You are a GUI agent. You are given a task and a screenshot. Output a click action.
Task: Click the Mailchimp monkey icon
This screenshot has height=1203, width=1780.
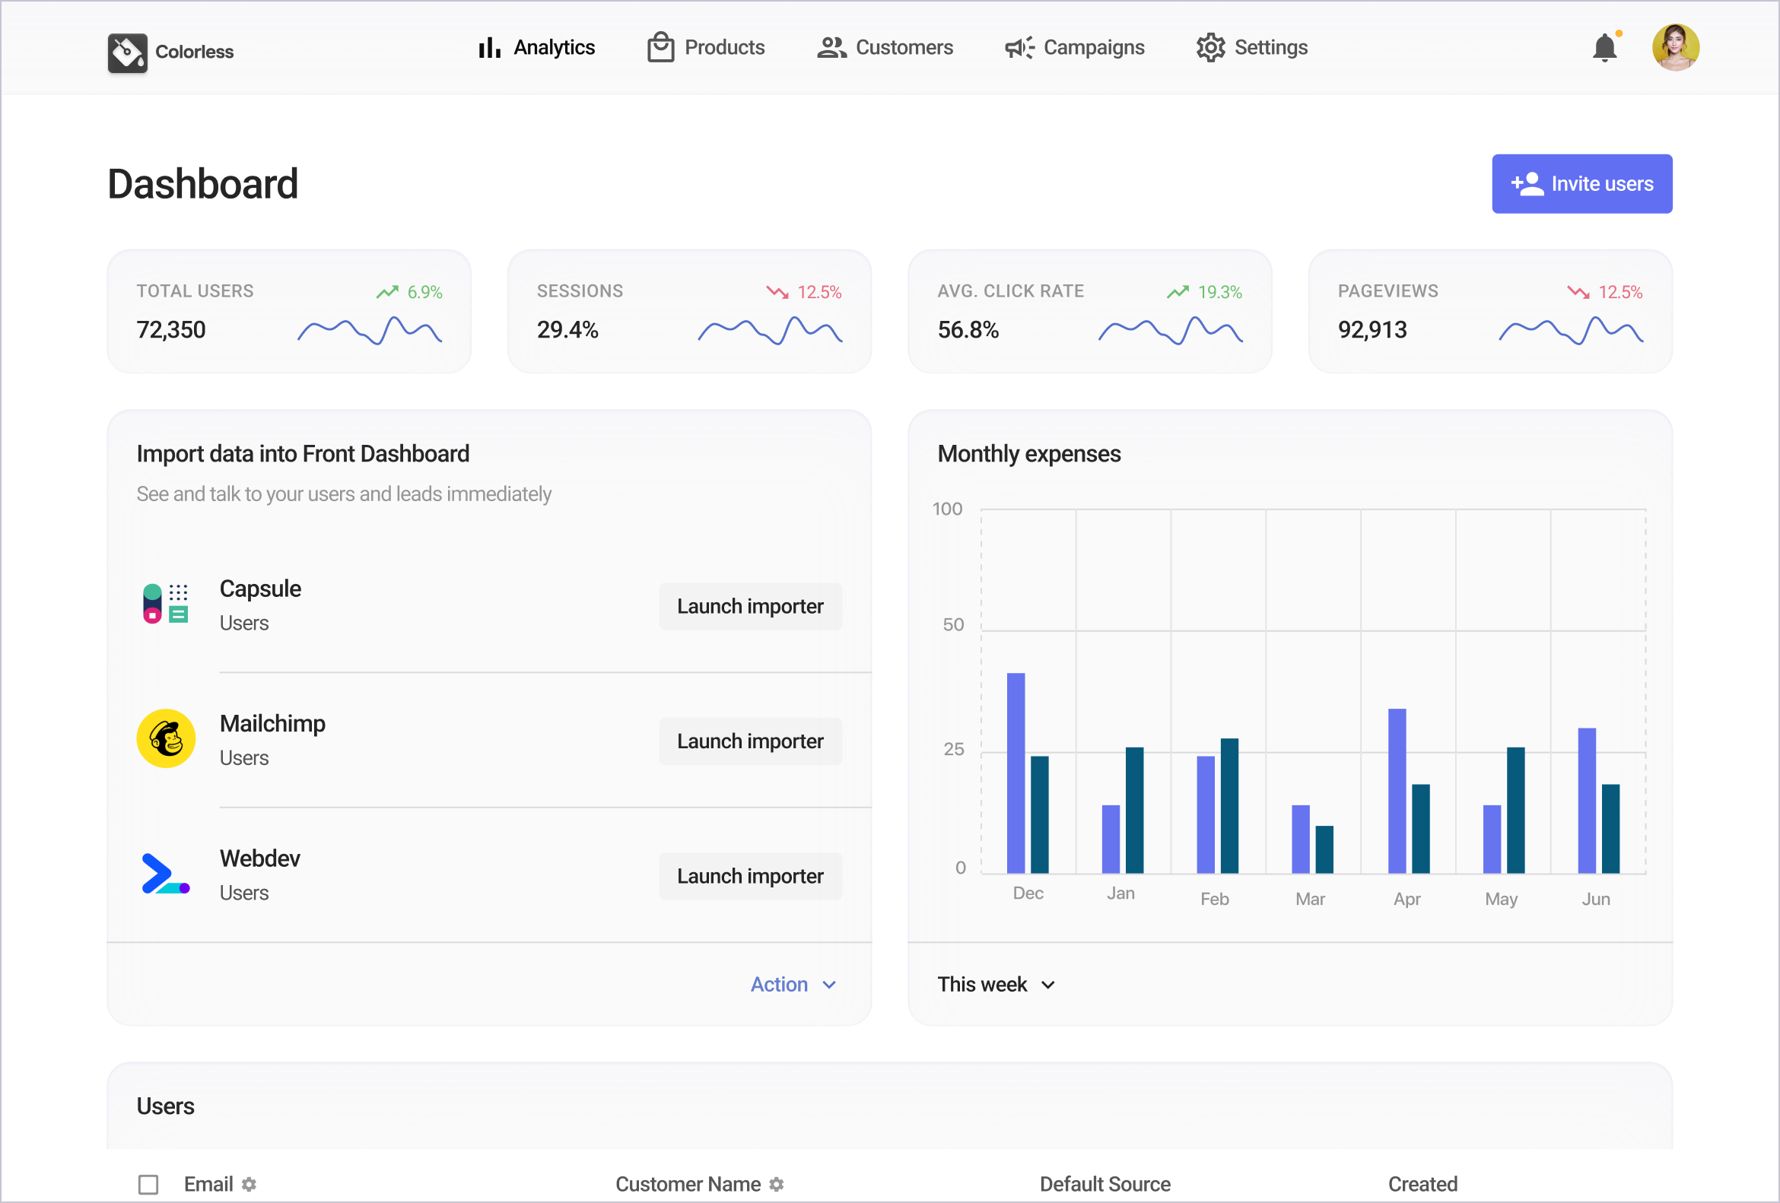tap(166, 739)
